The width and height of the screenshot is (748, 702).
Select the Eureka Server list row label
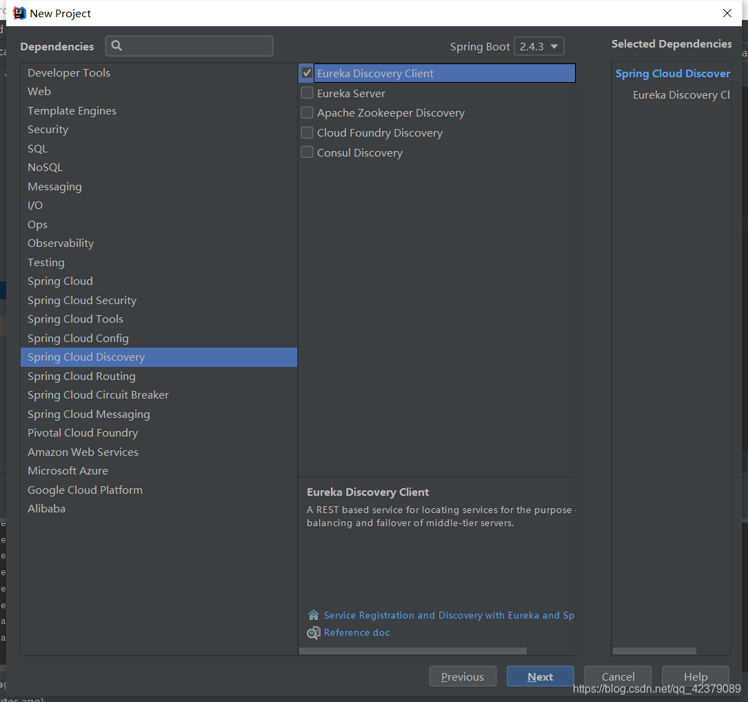click(x=351, y=94)
